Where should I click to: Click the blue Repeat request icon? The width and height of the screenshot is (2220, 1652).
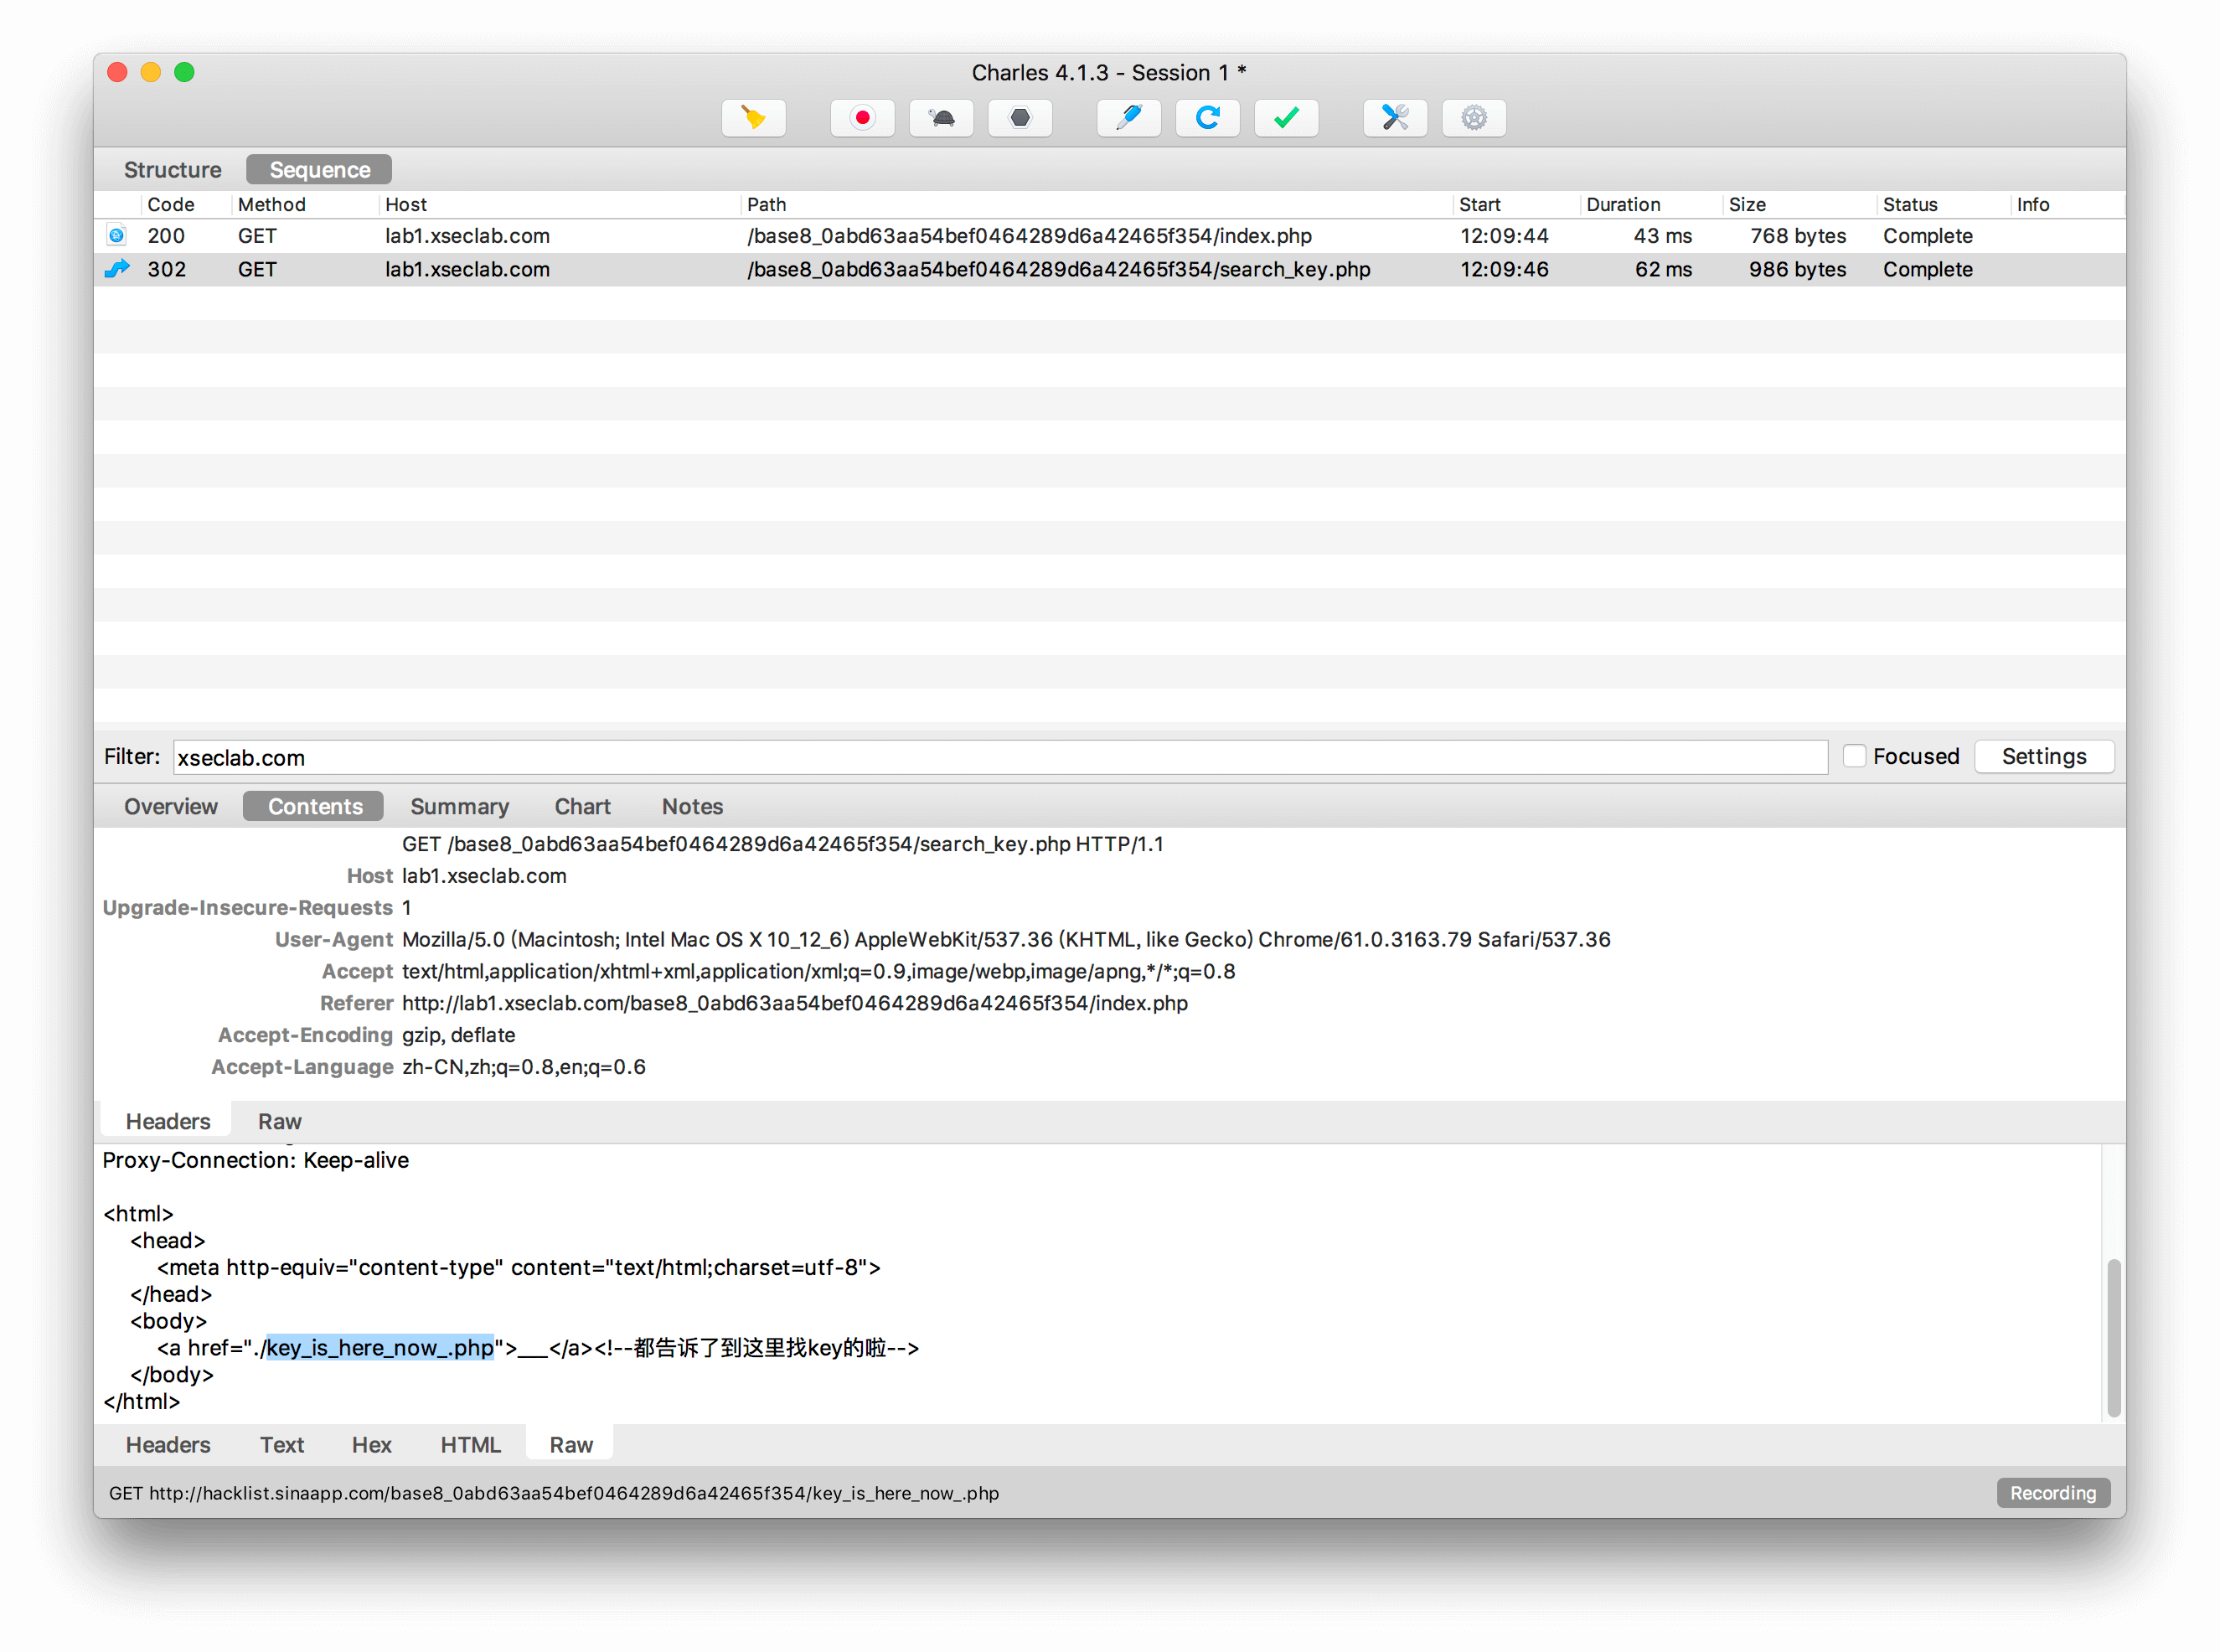(x=1208, y=118)
